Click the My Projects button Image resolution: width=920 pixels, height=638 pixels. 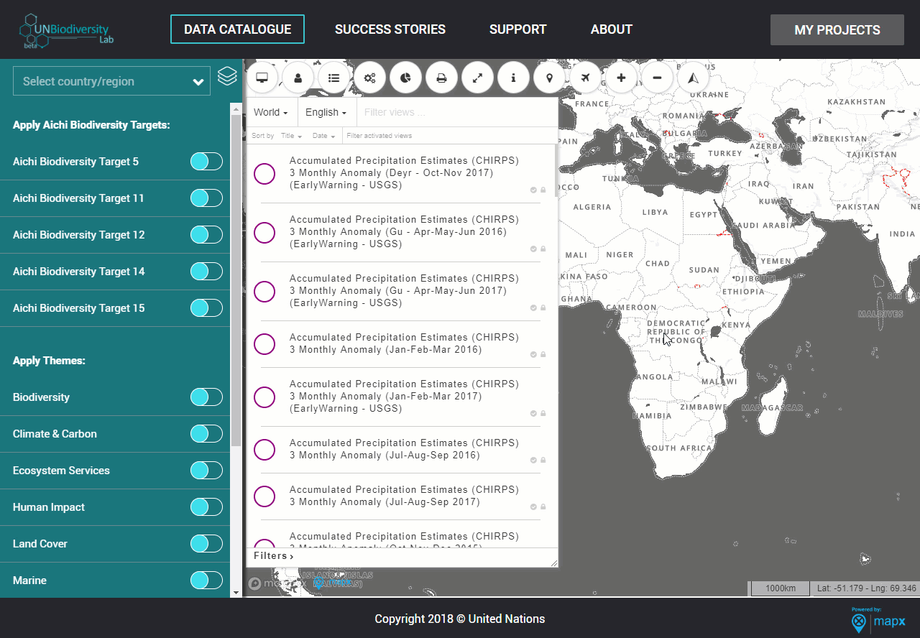[837, 30]
